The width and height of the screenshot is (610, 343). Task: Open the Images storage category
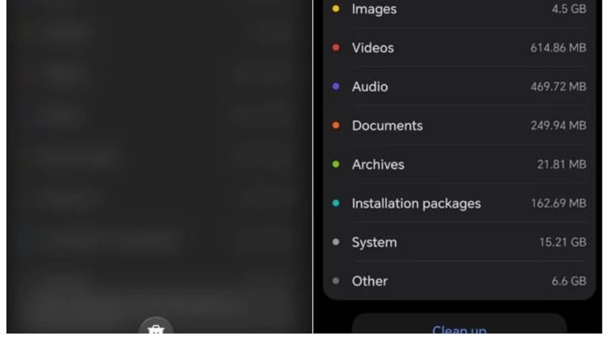[459, 9]
